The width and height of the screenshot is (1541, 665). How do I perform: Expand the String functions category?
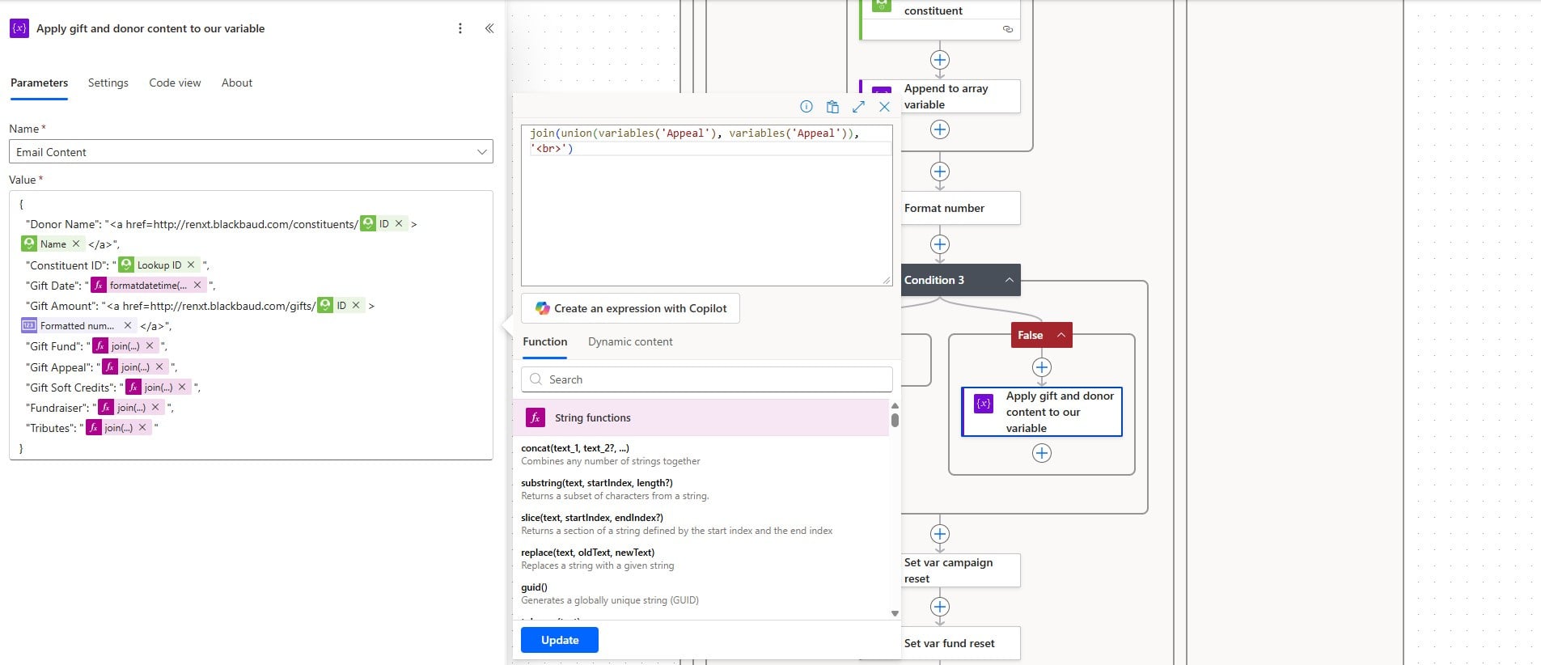coord(701,417)
